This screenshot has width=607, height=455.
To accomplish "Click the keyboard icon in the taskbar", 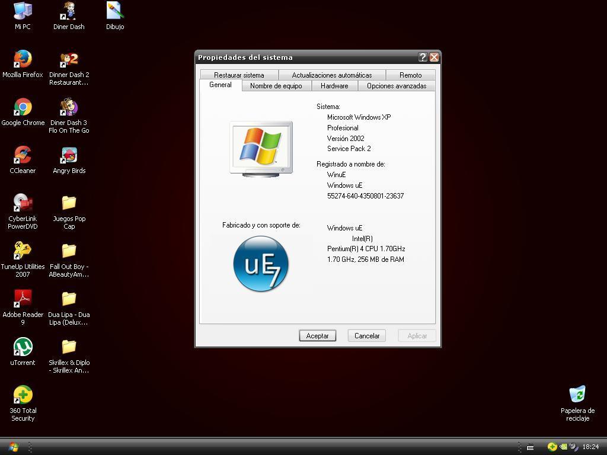I will 531,447.
